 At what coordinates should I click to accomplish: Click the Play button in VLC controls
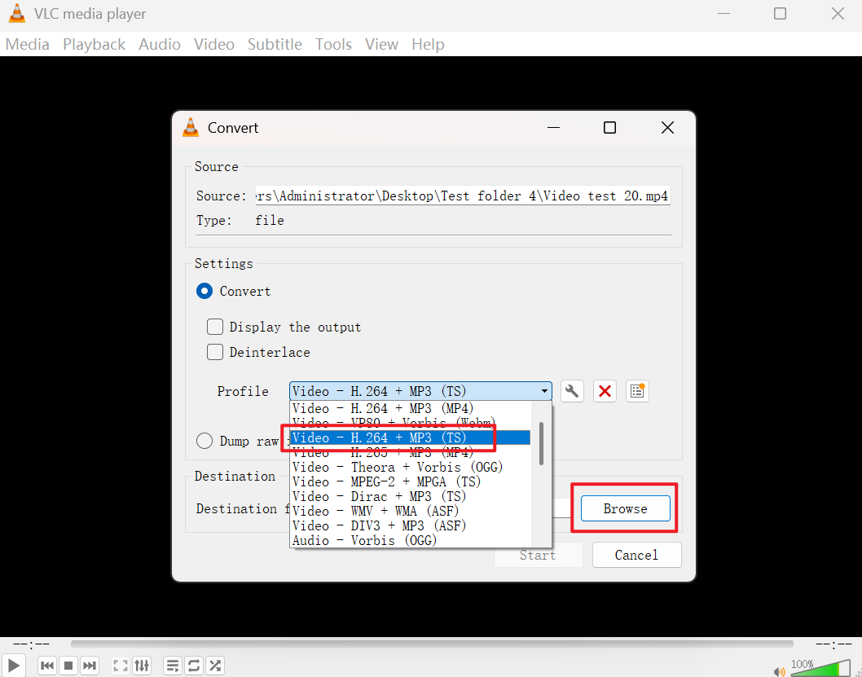pos(14,666)
